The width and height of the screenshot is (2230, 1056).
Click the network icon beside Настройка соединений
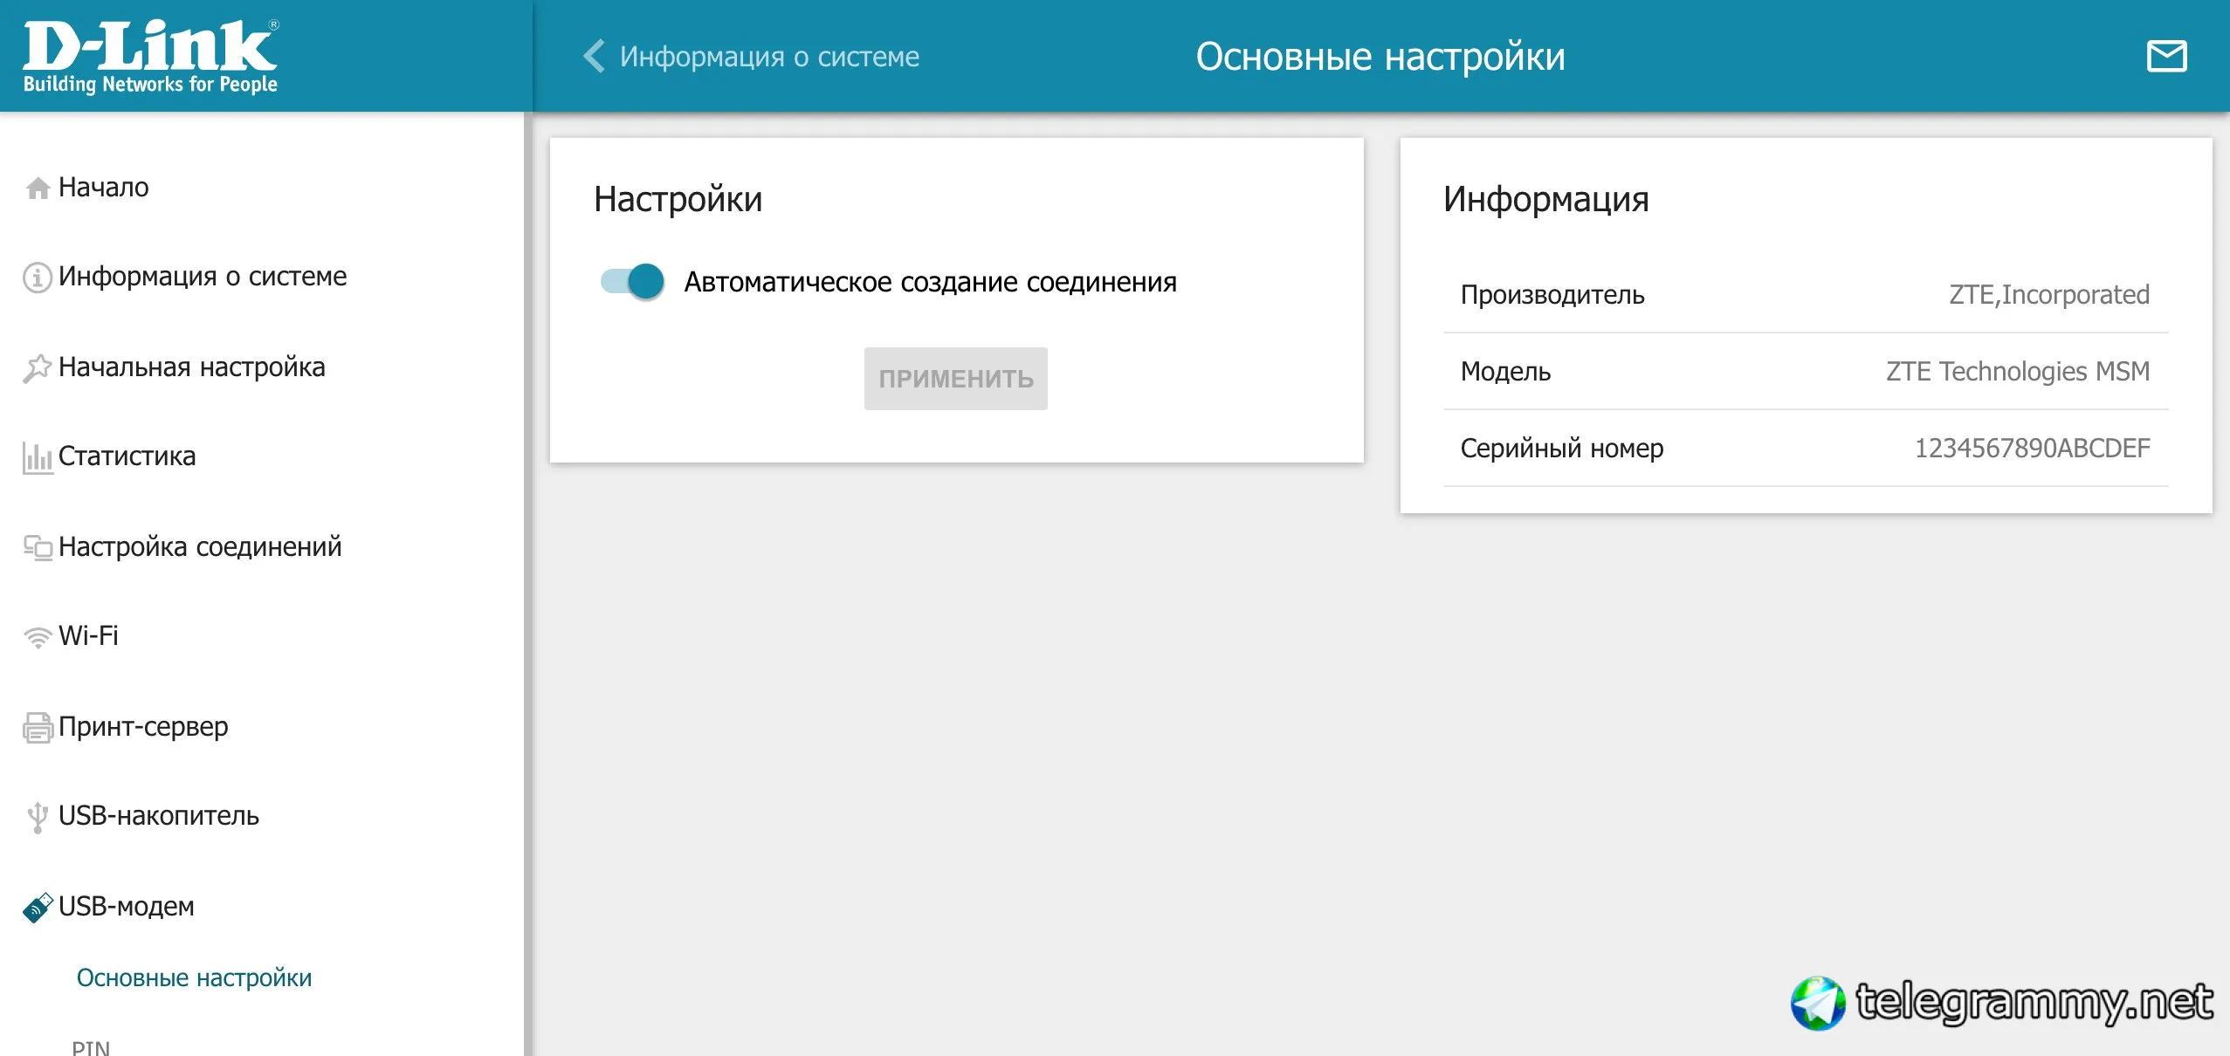38,547
